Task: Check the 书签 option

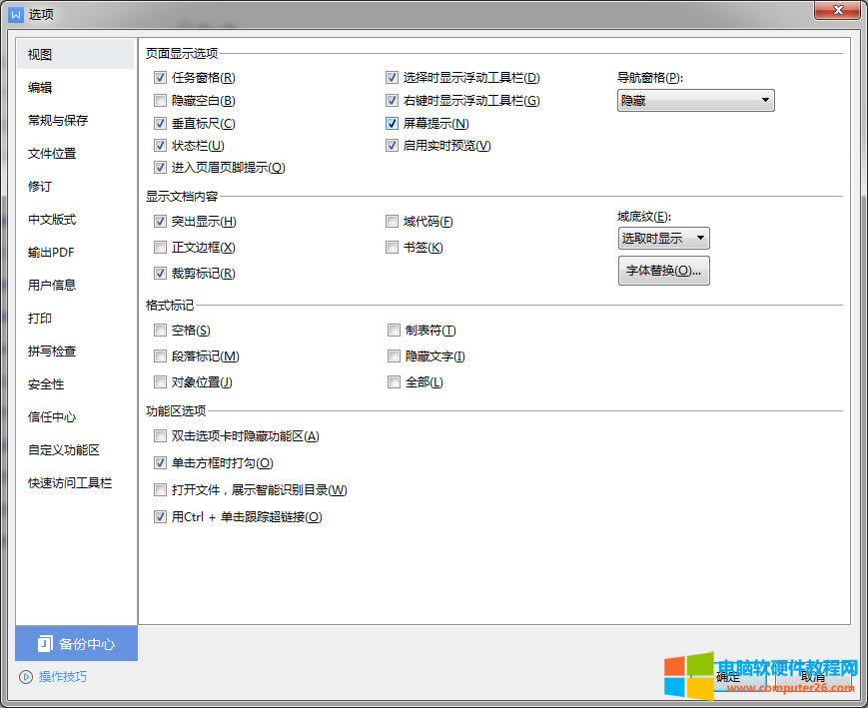Action: [393, 248]
